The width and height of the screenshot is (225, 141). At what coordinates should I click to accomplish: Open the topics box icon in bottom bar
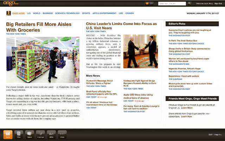click(30, 135)
